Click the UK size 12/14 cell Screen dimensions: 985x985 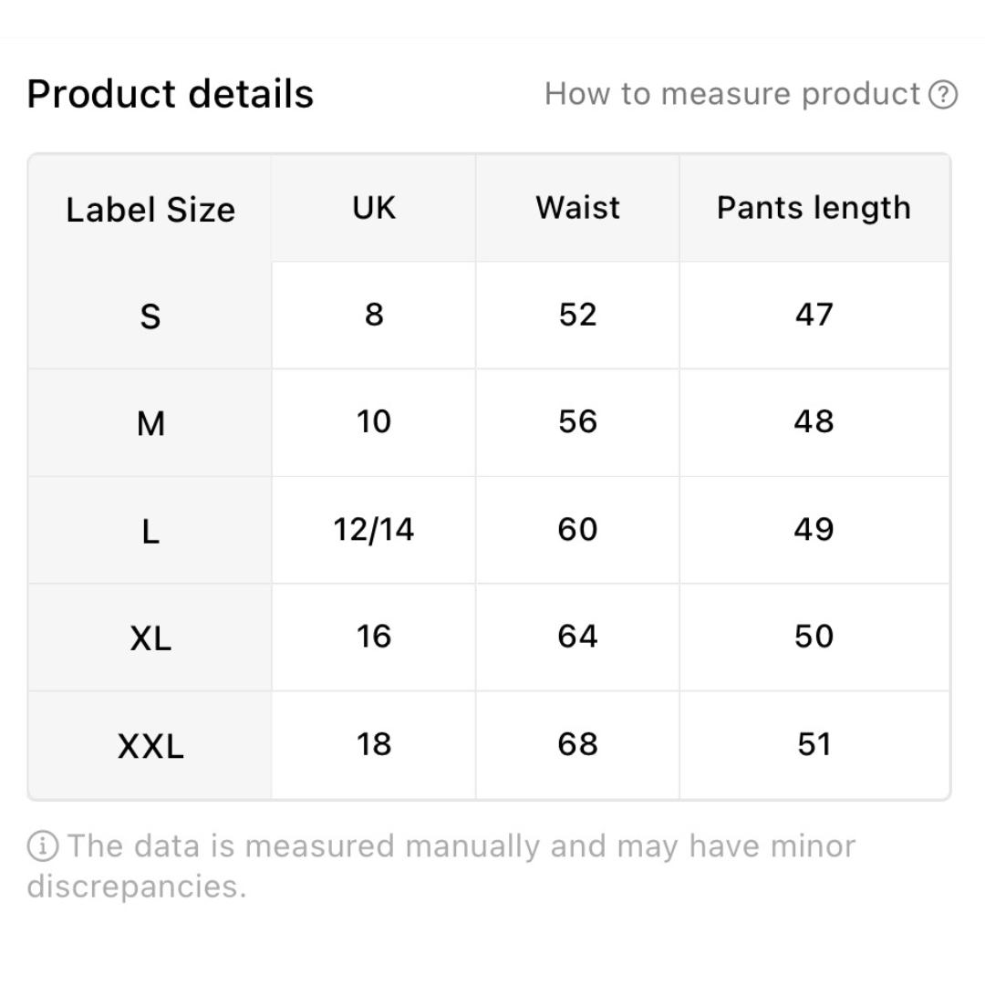pyautogui.click(x=374, y=530)
